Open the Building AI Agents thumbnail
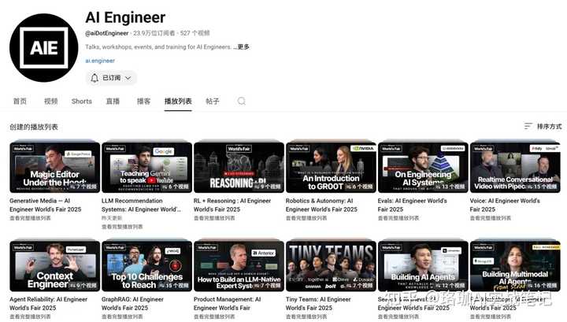567x322 pixels. [x=423, y=266]
